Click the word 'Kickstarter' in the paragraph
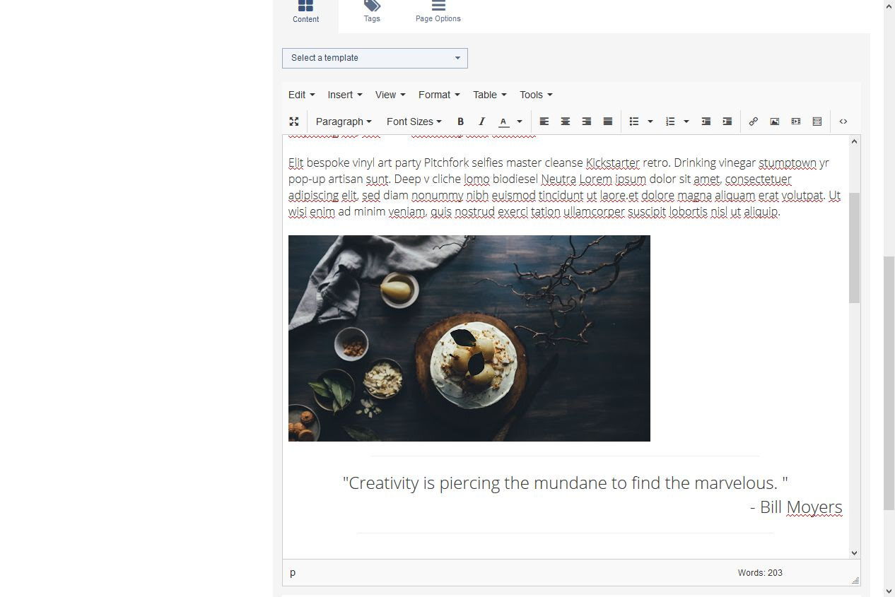The width and height of the screenshot is (895, 597). (x=612, y=163)
